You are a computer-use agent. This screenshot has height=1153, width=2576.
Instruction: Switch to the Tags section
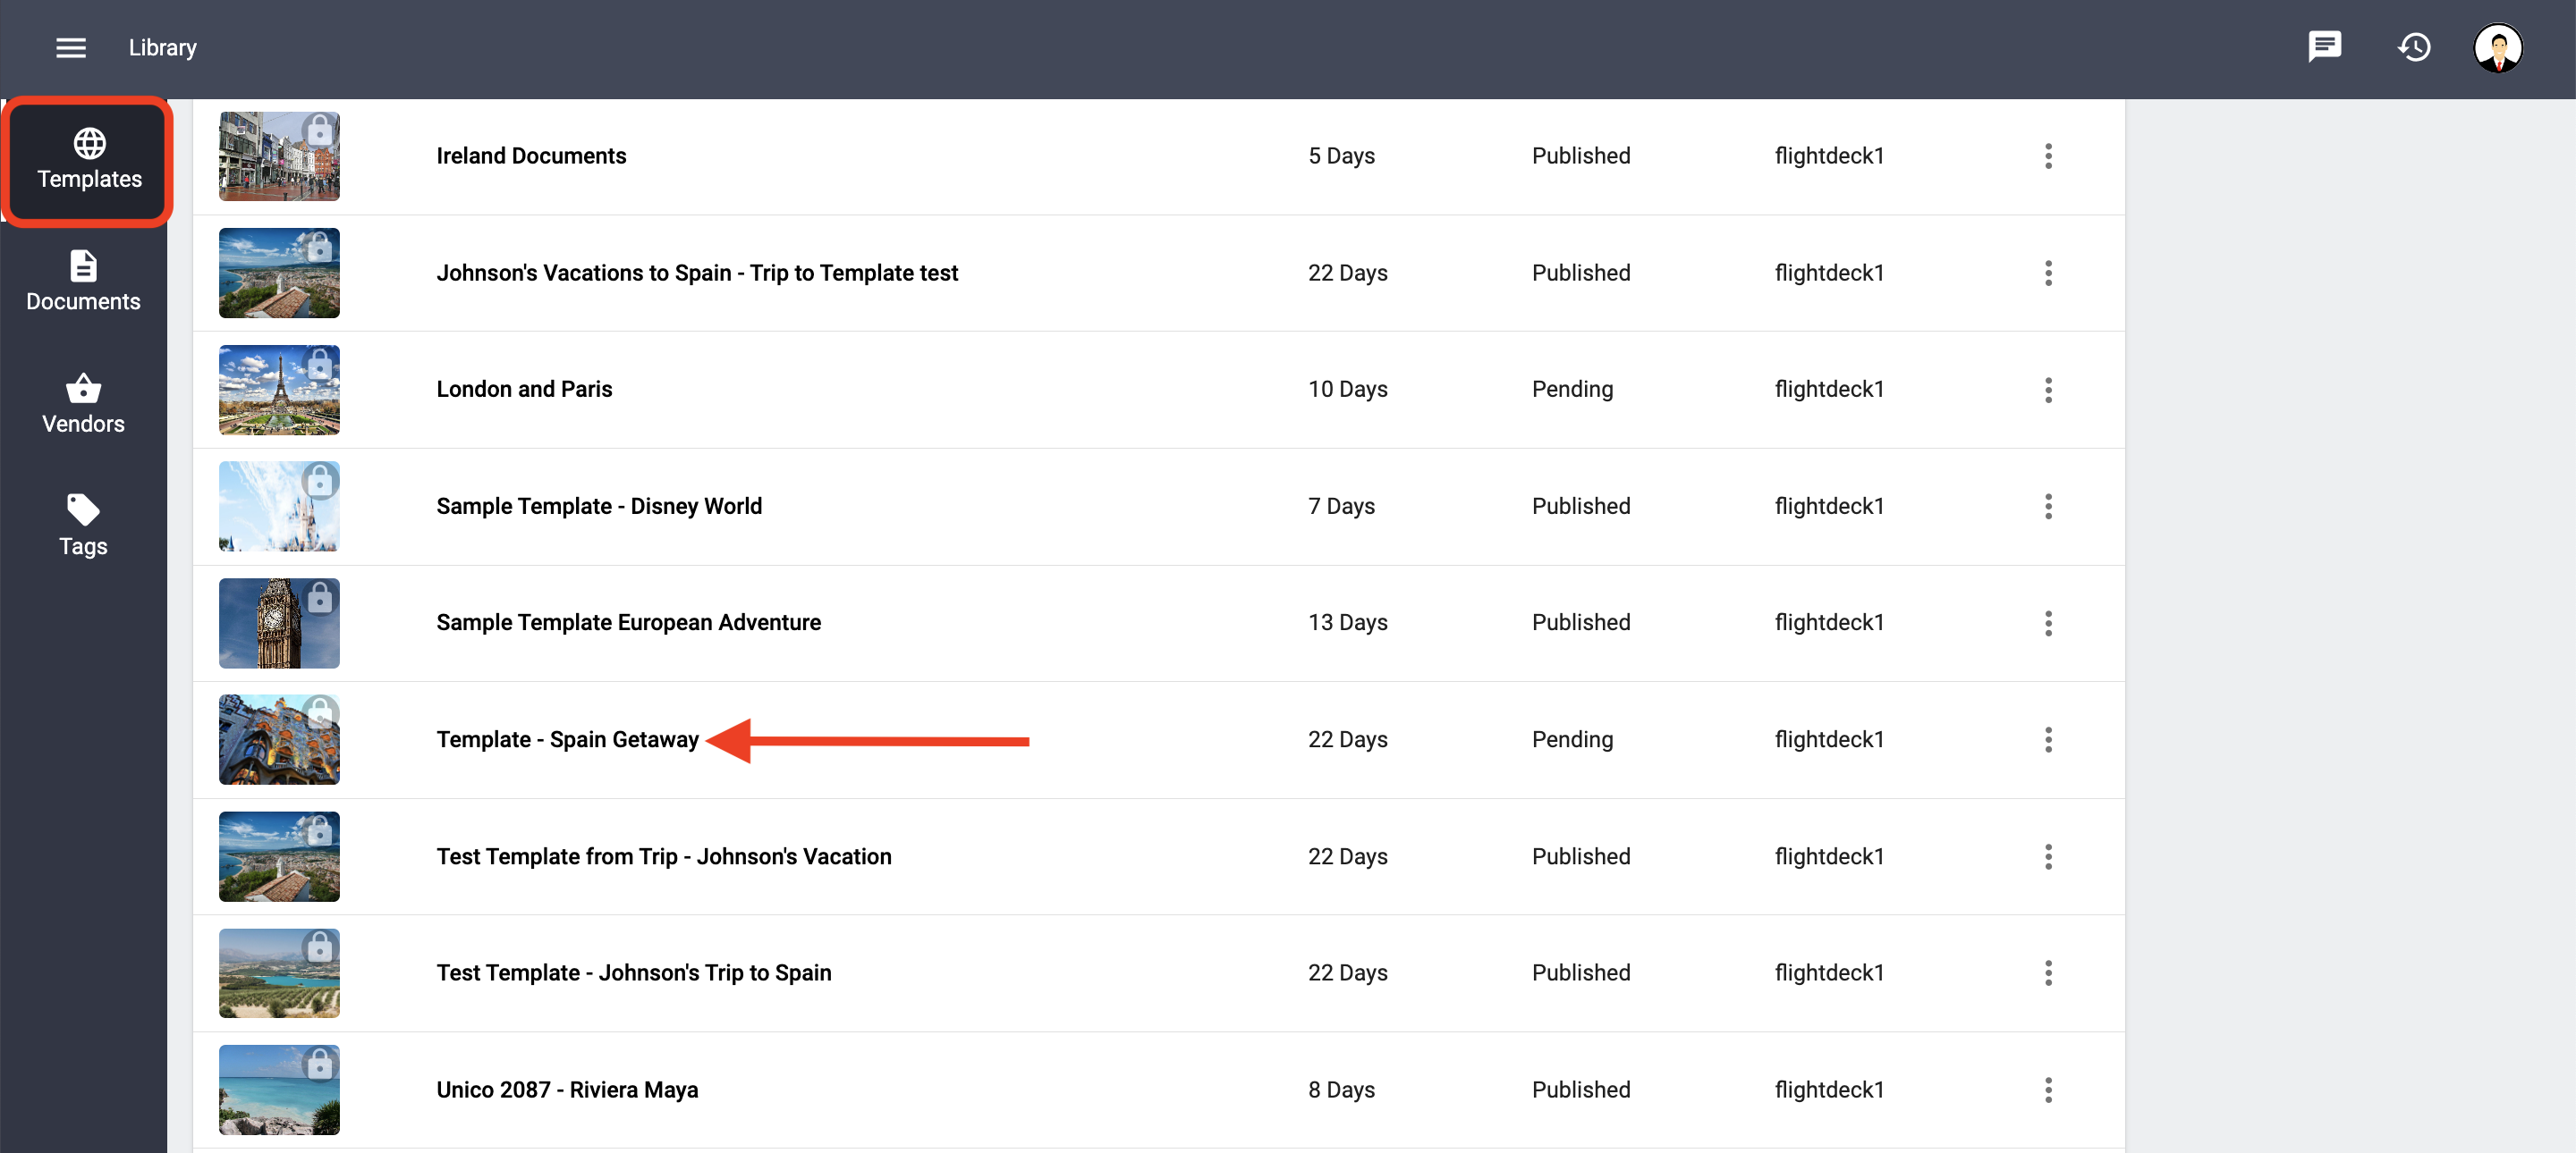click(83, 526)
